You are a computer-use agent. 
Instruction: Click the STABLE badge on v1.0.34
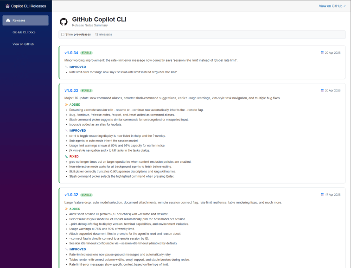[x=86, y=53]
